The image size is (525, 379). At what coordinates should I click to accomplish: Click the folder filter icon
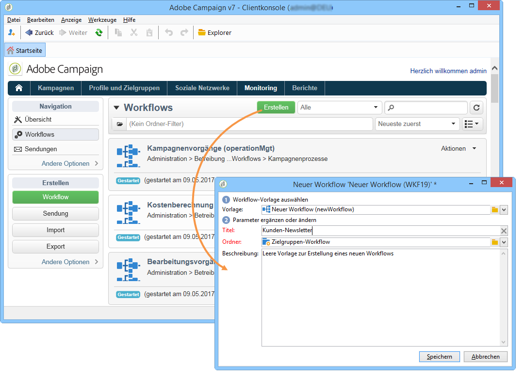point(119,124)
